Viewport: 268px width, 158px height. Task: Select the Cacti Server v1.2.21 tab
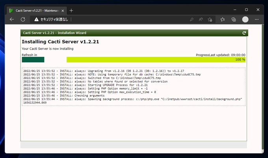(37, 11)
